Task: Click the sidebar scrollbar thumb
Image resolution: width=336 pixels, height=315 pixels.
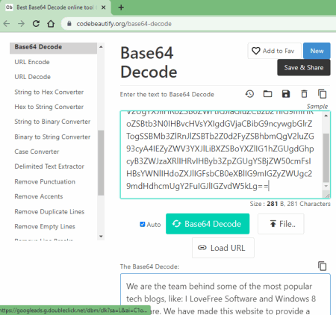Action: pyautogui.click(x=101, y=163)
